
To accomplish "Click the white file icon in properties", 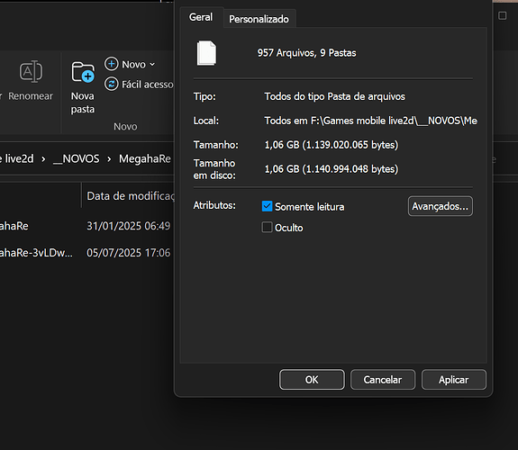I will (206, 53).
